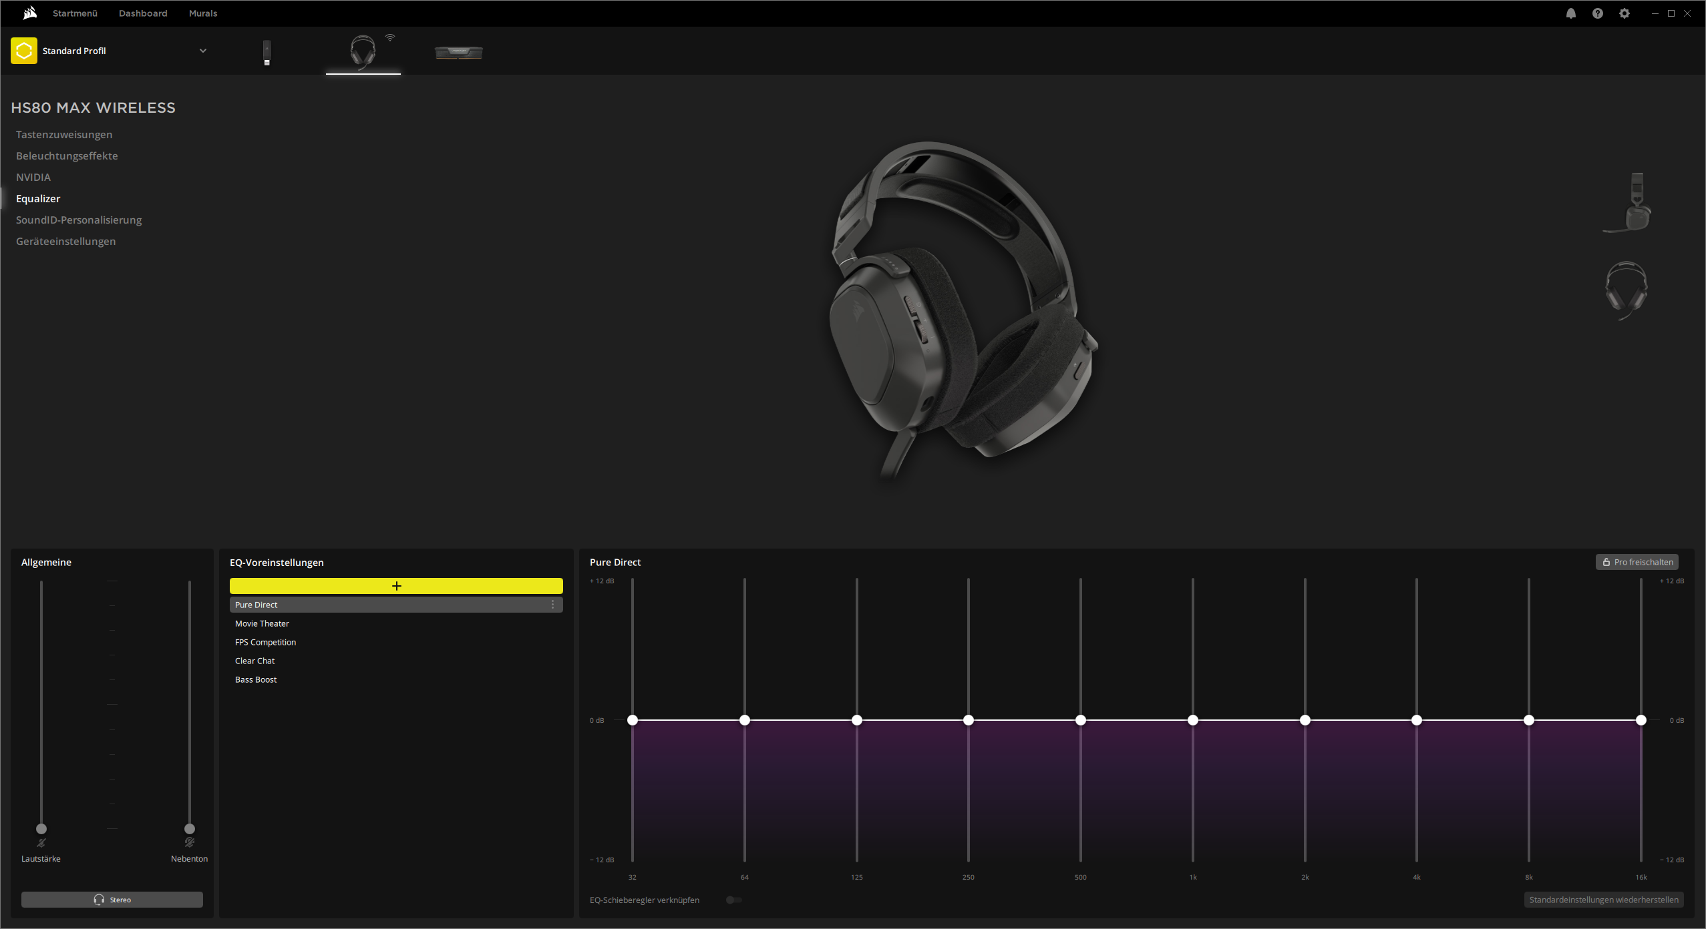Mute the headset volume via microphone icon
The image size is (1706, 929).
point(41,842)
